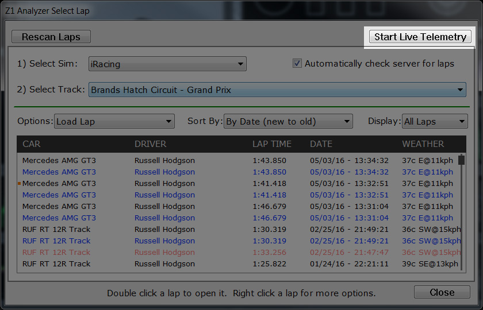The image size is (483, 310).
Task: Click the DRIVER column header
Action: coord(150,144)
